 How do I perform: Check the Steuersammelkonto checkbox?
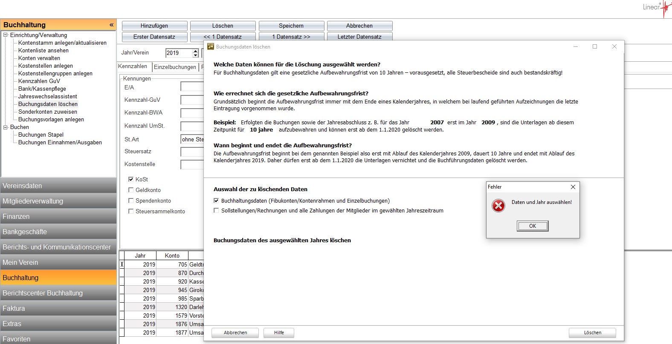131,211
